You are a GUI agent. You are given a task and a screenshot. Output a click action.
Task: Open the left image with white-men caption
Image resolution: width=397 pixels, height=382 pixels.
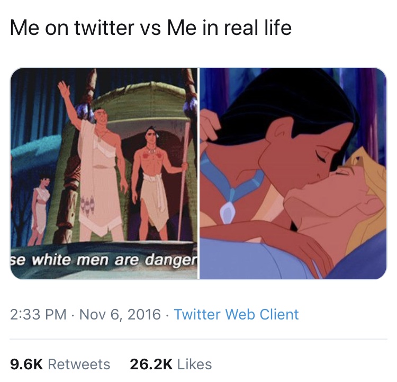point(104,174)
